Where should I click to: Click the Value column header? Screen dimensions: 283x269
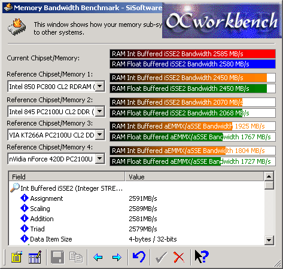click(194, 177)
